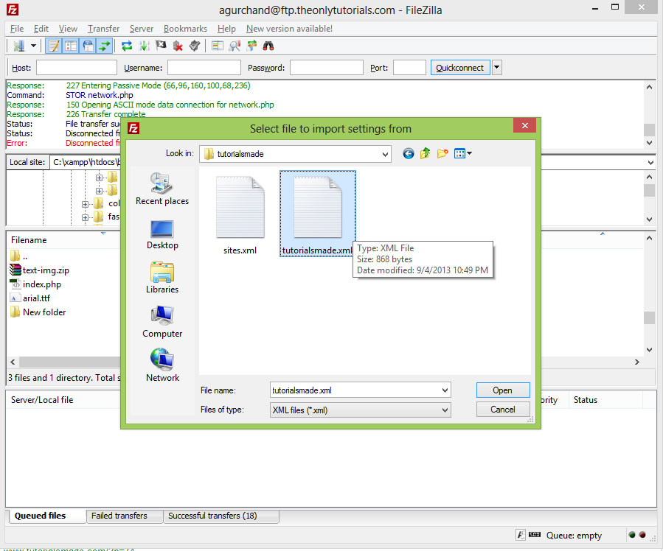
Task: Click the Quickconnect button
Action: [x=458, y=67]
